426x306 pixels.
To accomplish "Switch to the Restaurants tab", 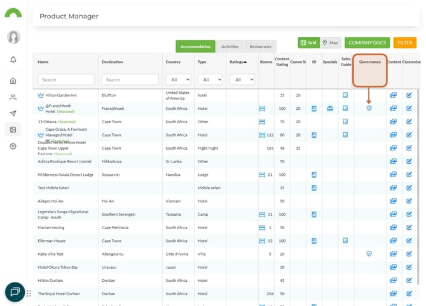I will 260,46.
